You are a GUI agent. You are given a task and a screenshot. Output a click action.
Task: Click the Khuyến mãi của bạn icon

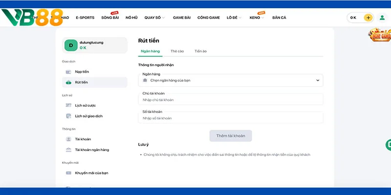point(68,173)
